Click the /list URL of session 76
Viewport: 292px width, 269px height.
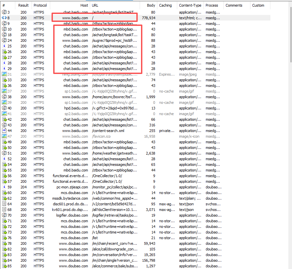pos(95,238)
